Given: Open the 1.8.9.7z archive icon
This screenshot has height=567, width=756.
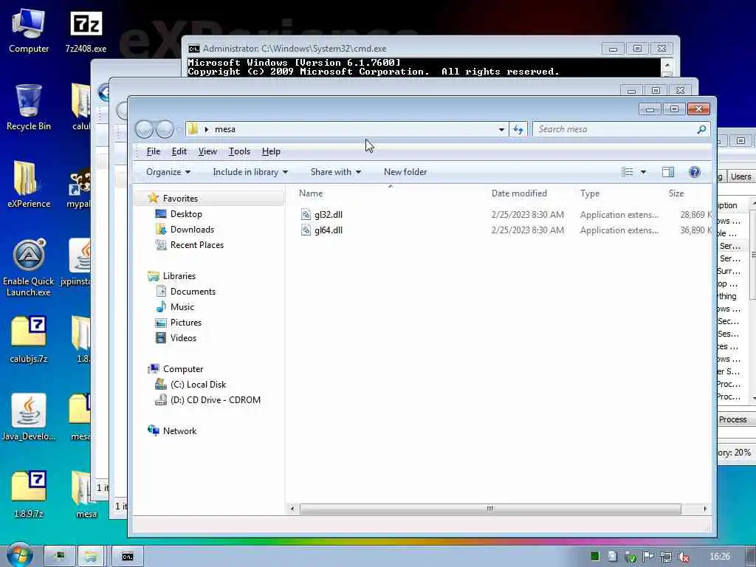Looking at the screenshot, I should pyautogui.click(x=29, y=494).
